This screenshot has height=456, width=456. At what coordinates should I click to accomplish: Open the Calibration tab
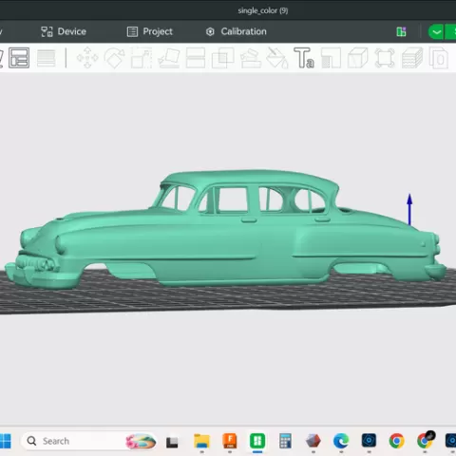[237, 31]
